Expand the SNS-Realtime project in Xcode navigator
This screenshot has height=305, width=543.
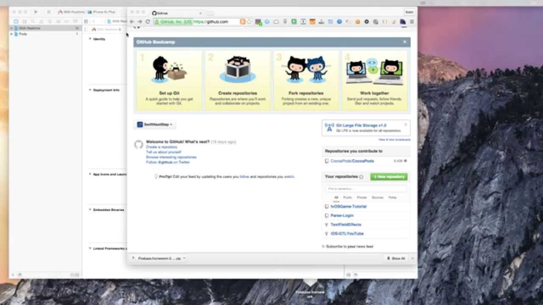point(12,28)
